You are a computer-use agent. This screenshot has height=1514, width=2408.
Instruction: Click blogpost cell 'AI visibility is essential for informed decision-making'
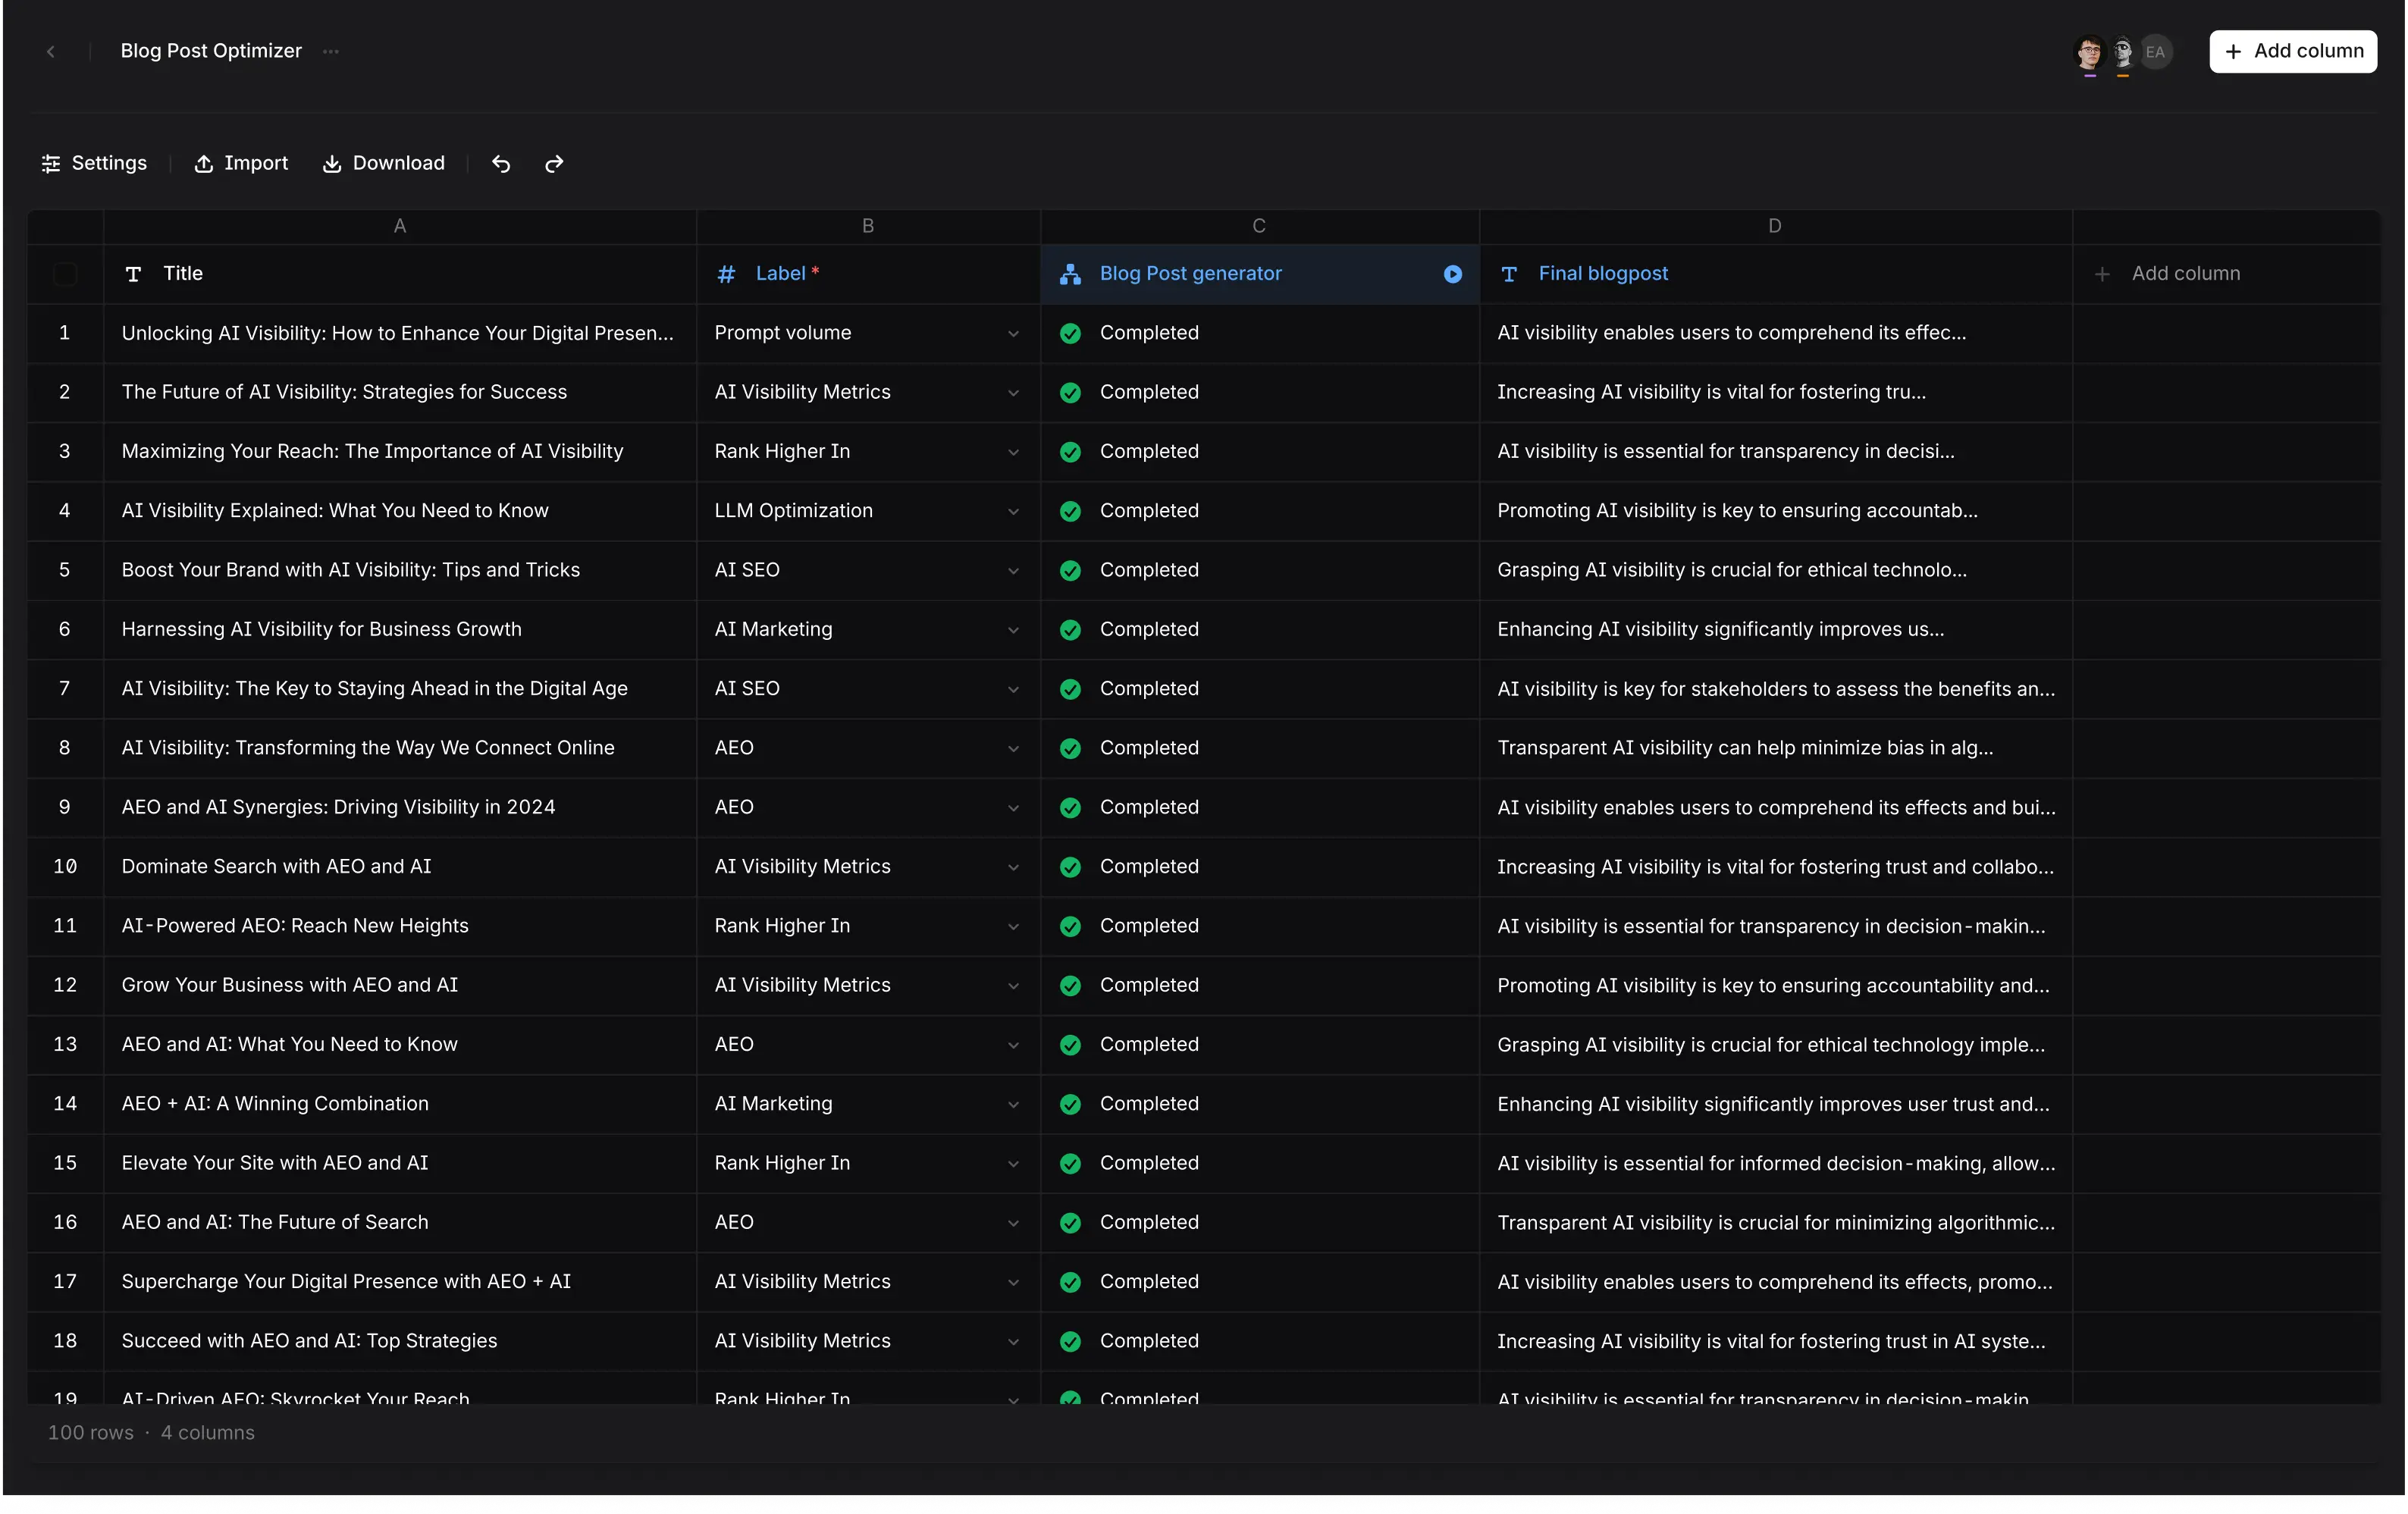pos(1775,1163)
